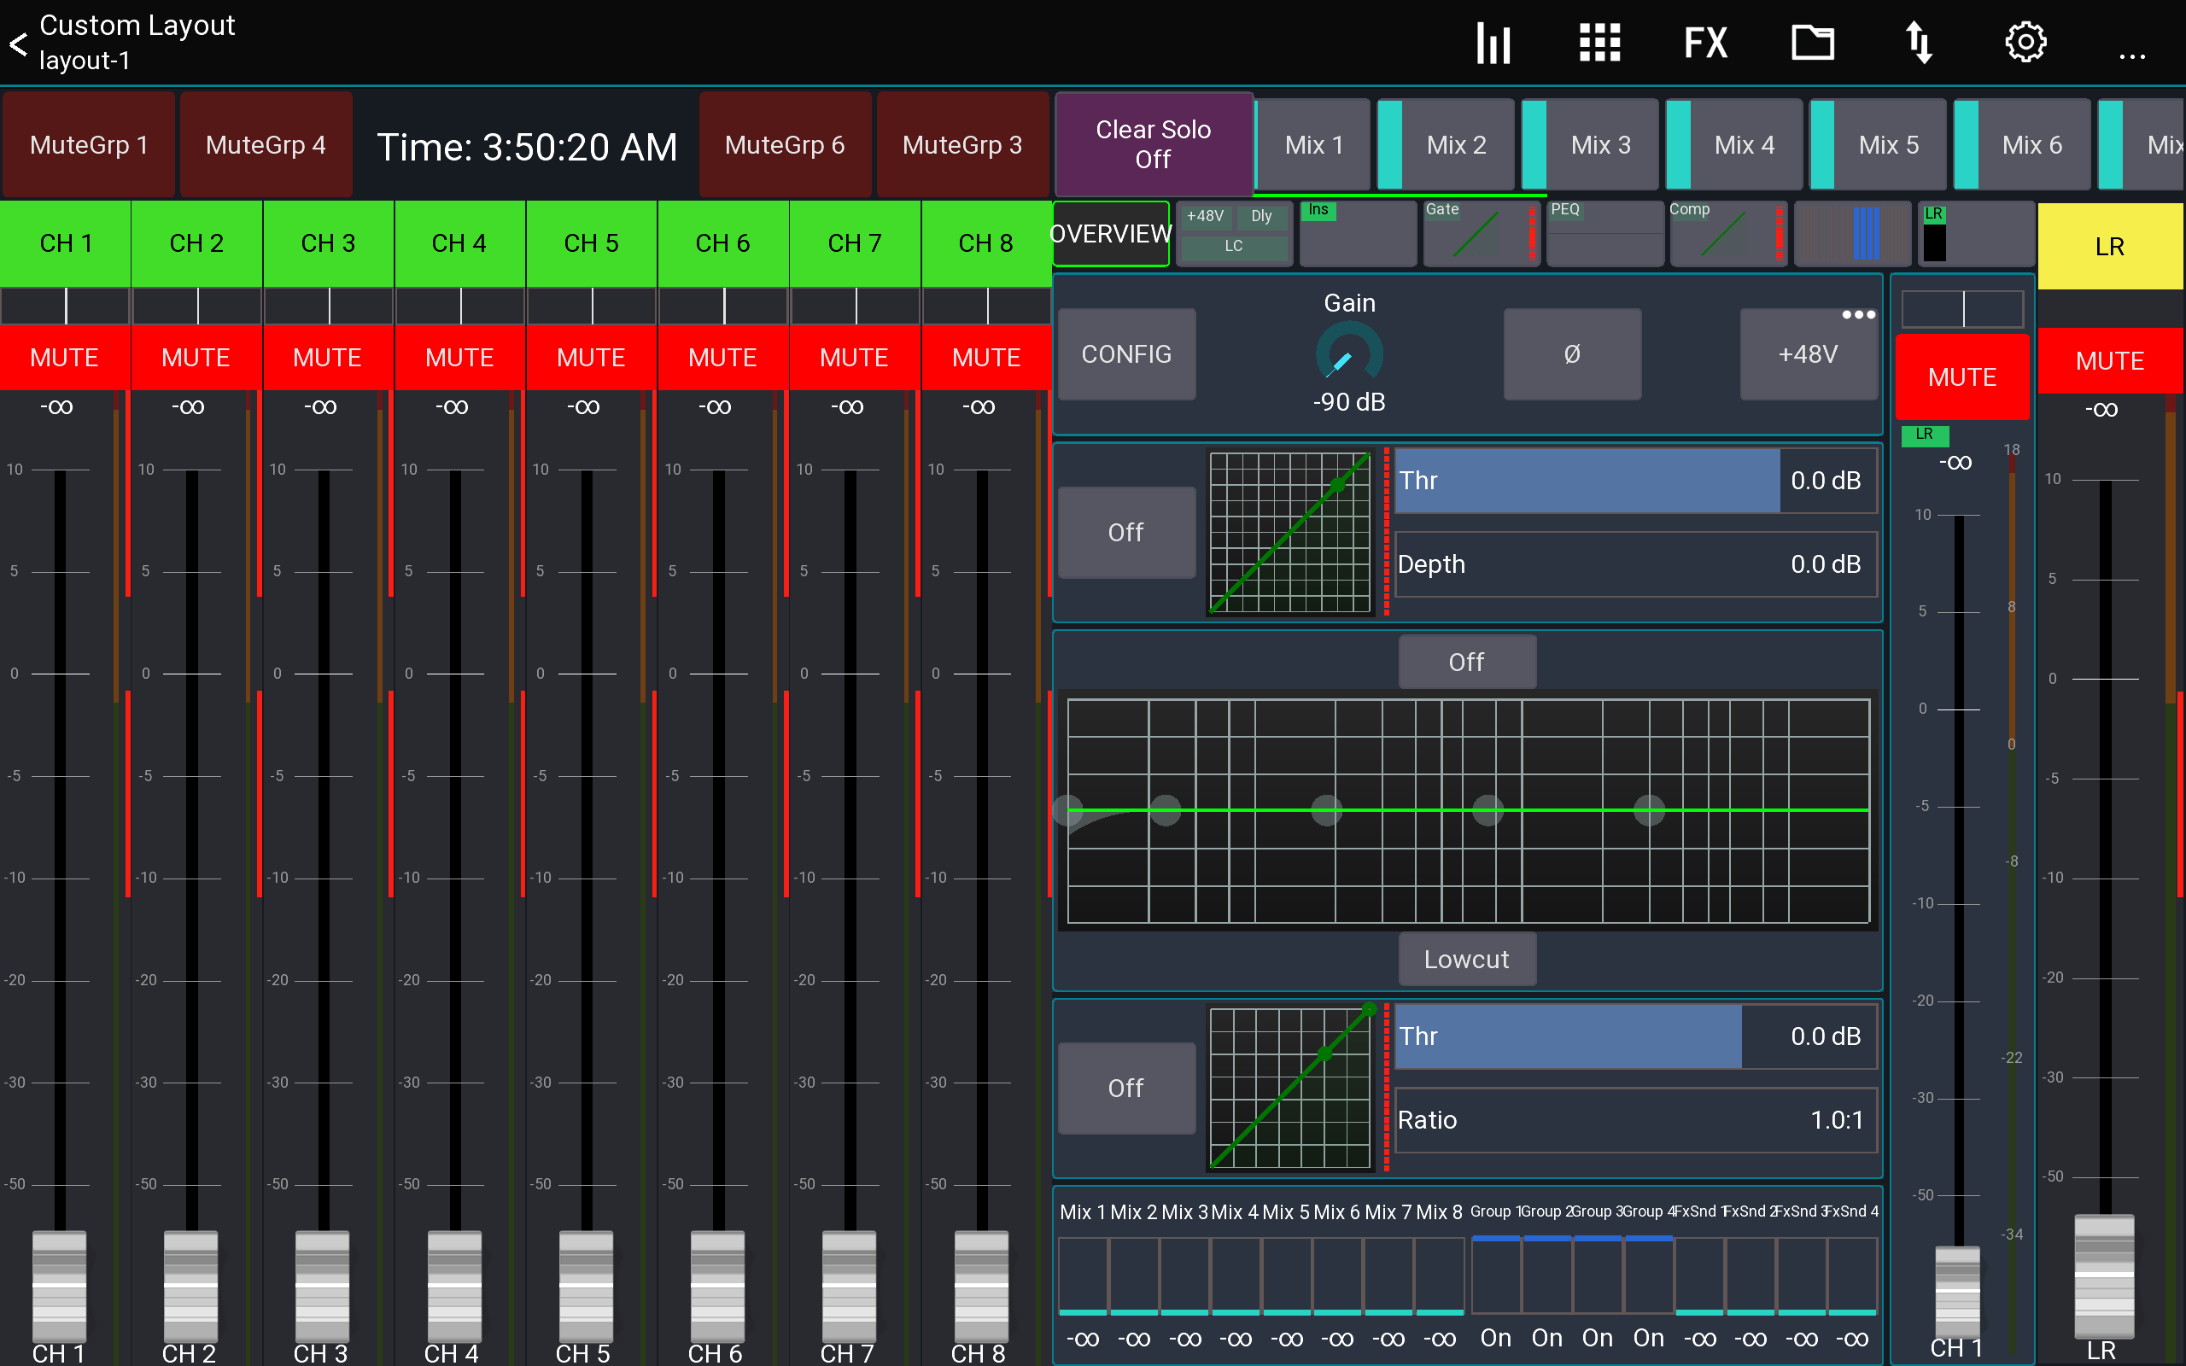This screenshot has height=1366, width=2186.
Task: Open the FX panel
Action: (1704, 42)
